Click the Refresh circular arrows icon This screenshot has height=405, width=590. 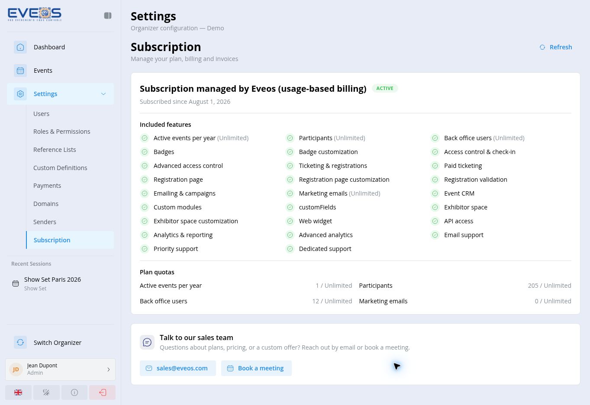click(x=542, y=47)
